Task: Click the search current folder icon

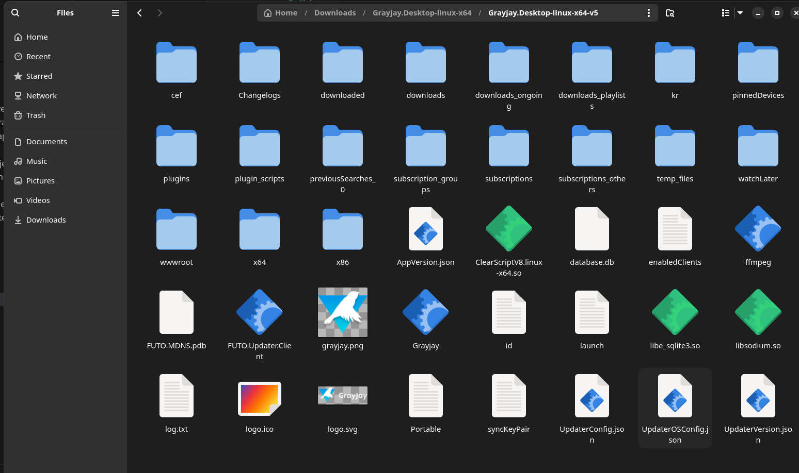Action: pyautogui.click(x=670, y=13)
